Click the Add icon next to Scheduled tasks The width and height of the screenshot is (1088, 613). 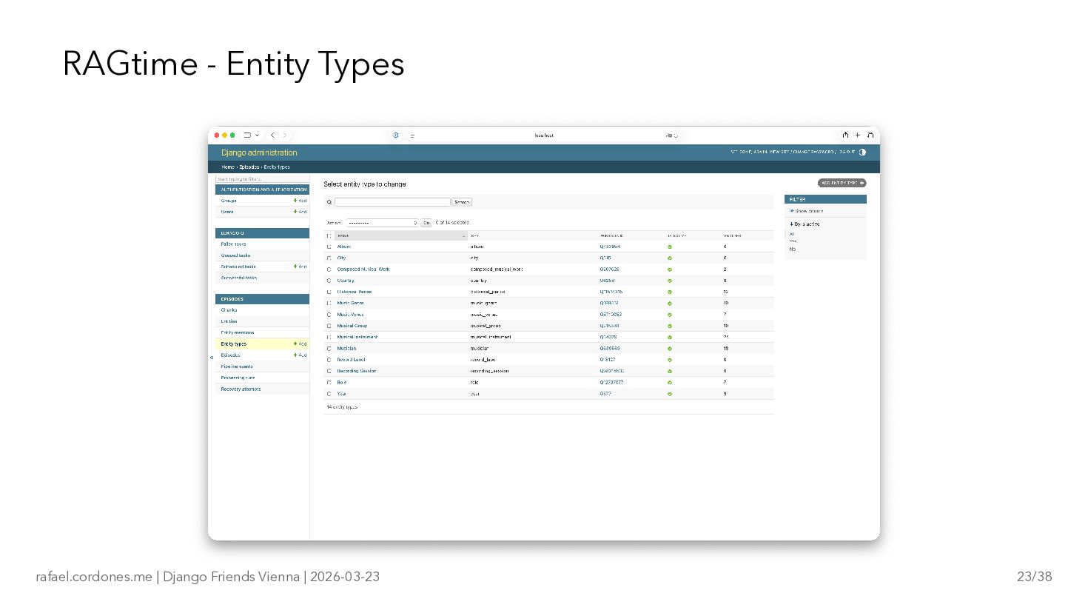(300, 267)
